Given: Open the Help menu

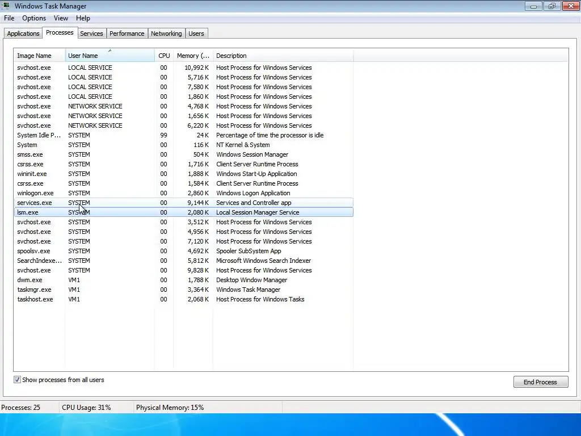Looking at the screenshot, I should (x=83, y=18).
